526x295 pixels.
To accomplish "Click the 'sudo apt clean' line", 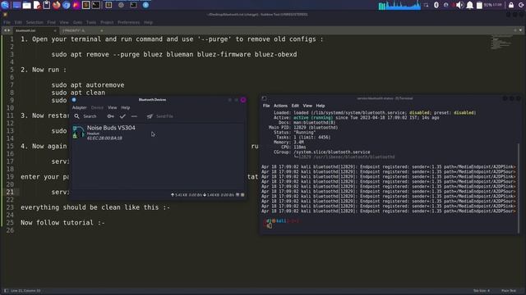I will pyautogui.click(x=78, y=93).
